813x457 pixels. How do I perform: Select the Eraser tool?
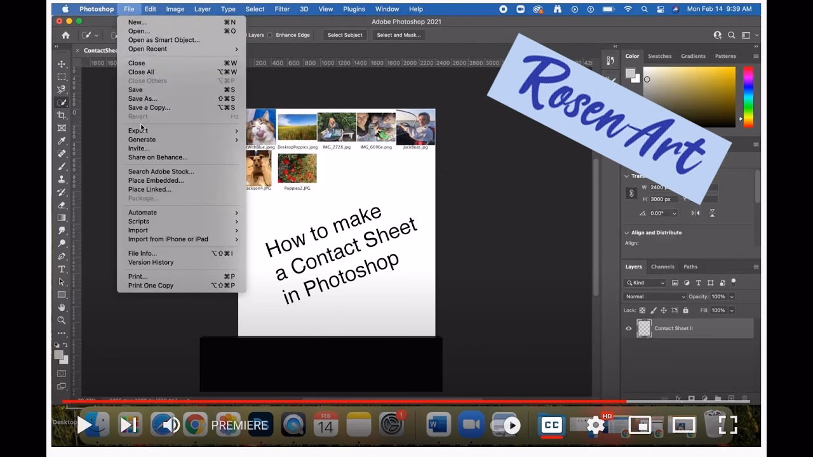pos(62,205)
